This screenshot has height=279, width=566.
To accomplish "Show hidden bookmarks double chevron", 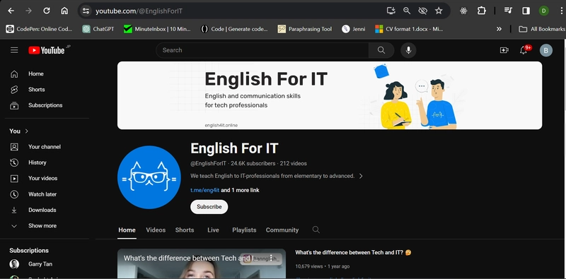I will (x=499, y=29).
